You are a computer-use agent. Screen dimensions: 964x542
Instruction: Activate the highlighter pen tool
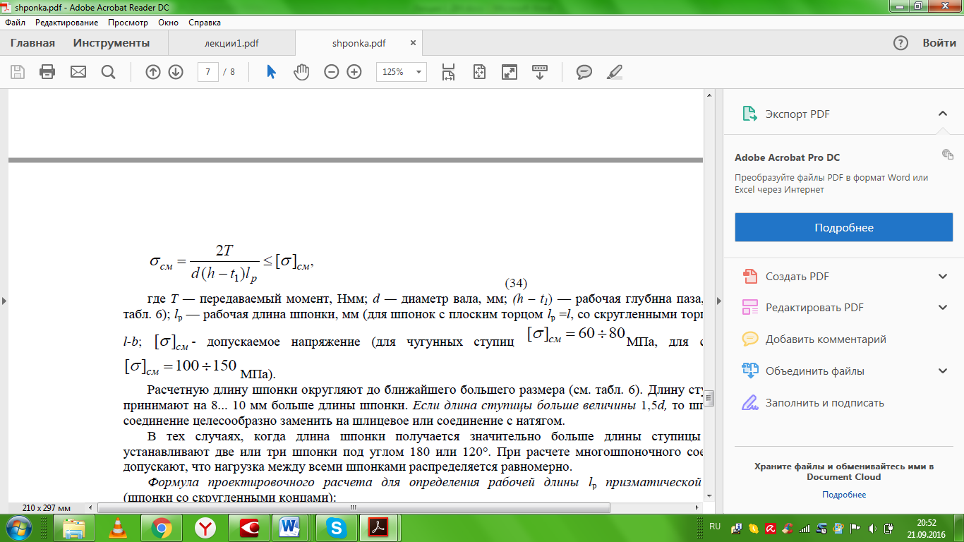(x=615, y=72)
